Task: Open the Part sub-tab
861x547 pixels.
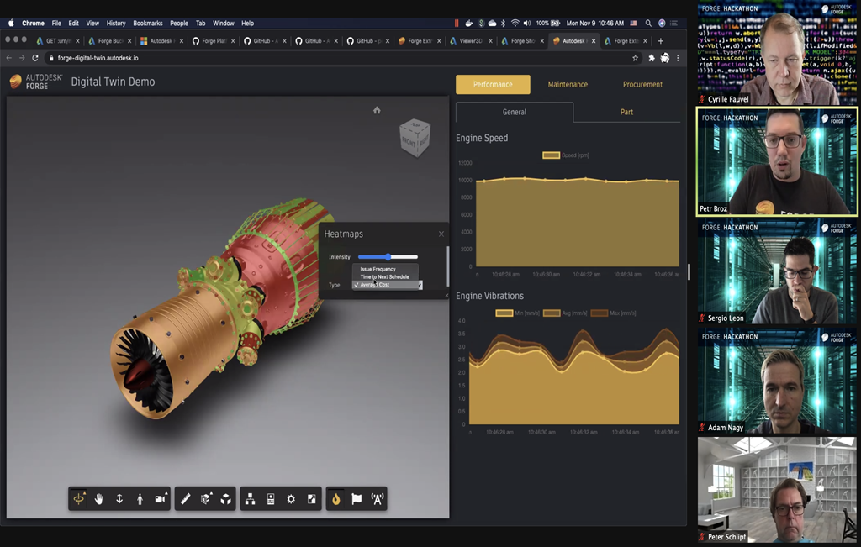Action: tap(626, 112)
